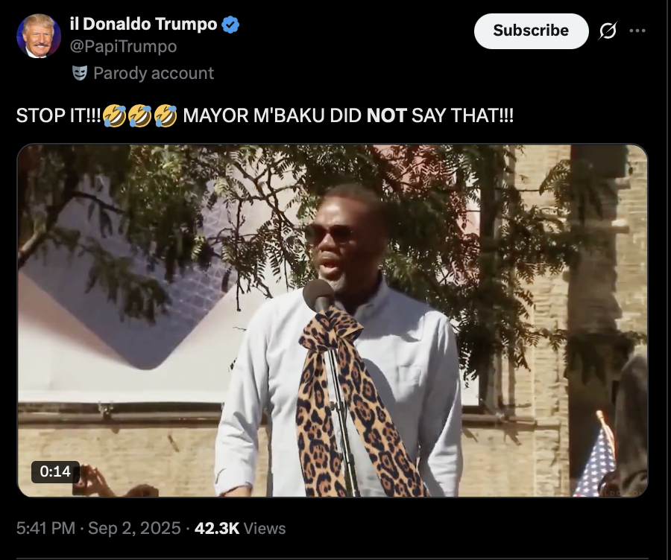Open the three-dot more options menu
Viewport: 671px width, 560px height.
coord(637,31)
